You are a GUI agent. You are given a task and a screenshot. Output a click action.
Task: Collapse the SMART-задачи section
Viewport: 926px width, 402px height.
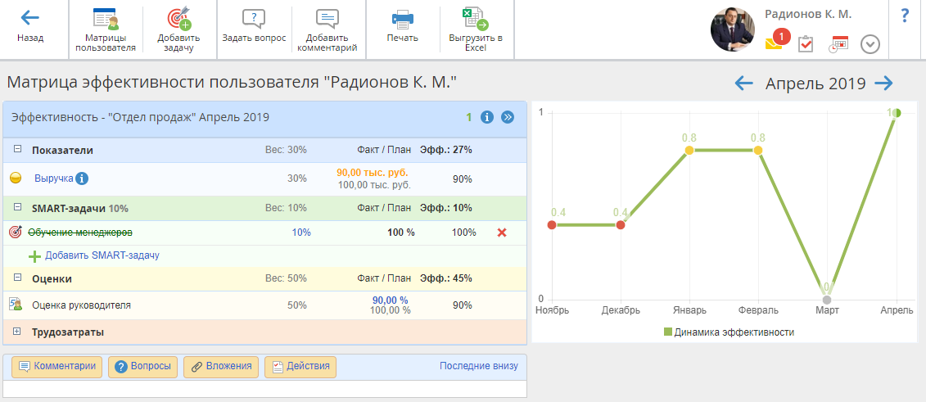(17, 208)
